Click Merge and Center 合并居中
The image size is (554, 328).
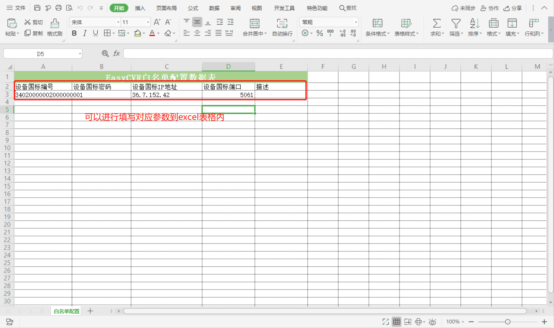click(255, 27)
